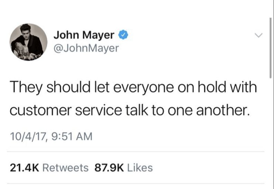Click the 9:51 AM time text

[72, 136]
